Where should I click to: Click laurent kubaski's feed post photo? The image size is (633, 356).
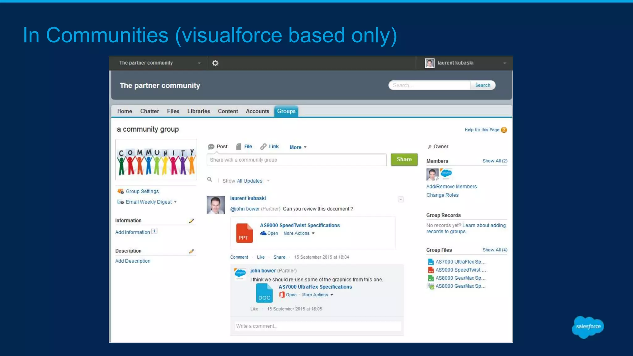[x=216, y=205]
